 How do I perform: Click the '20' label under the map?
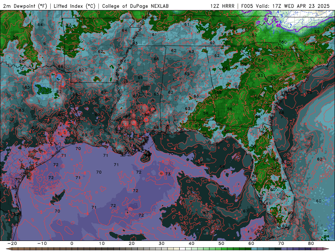[131, 243]
